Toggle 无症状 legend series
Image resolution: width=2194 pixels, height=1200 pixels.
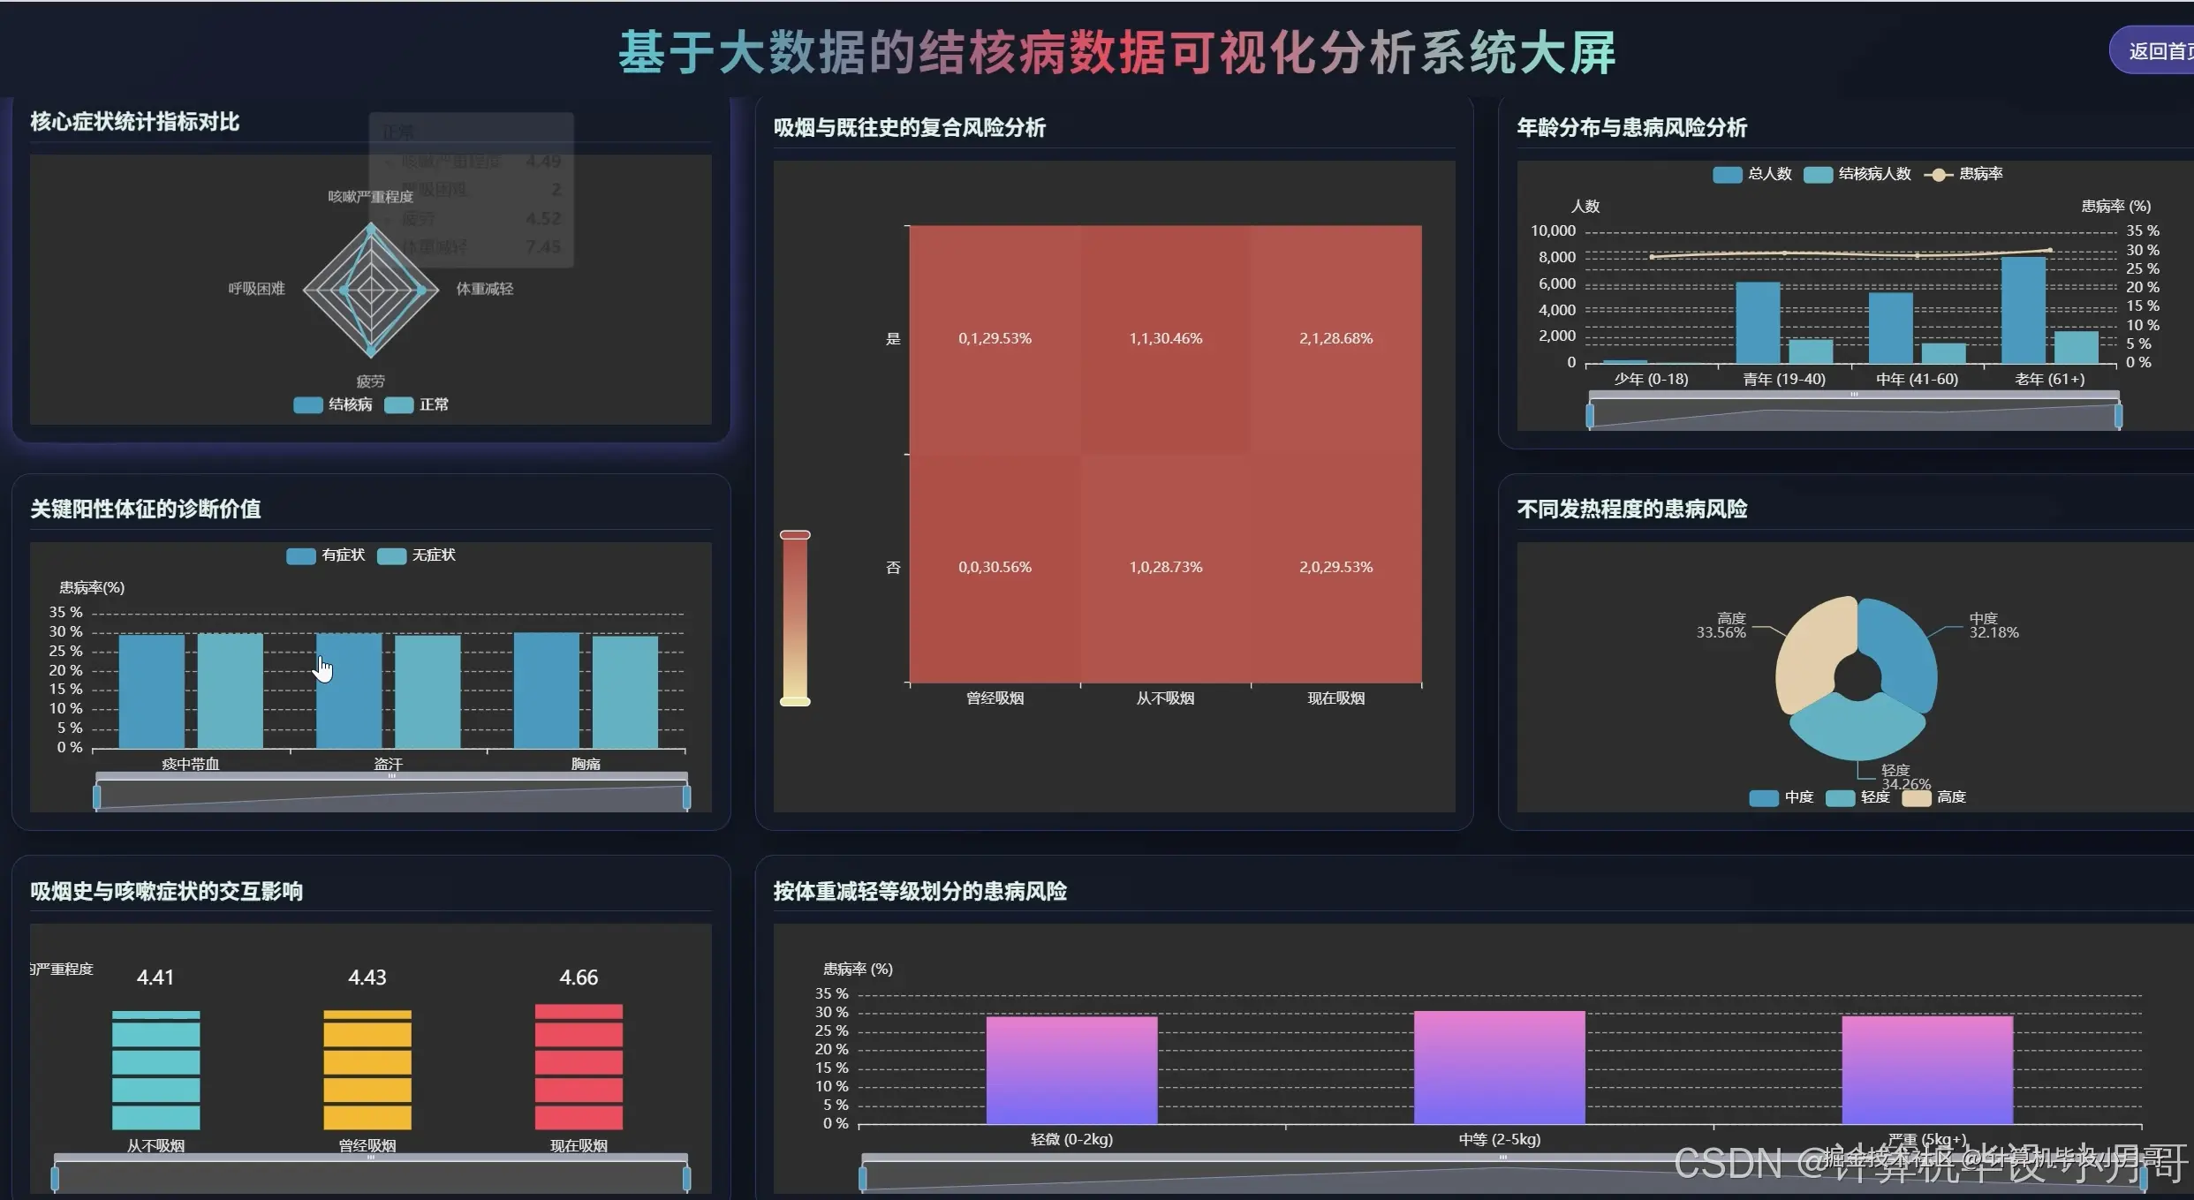(391, 555)
